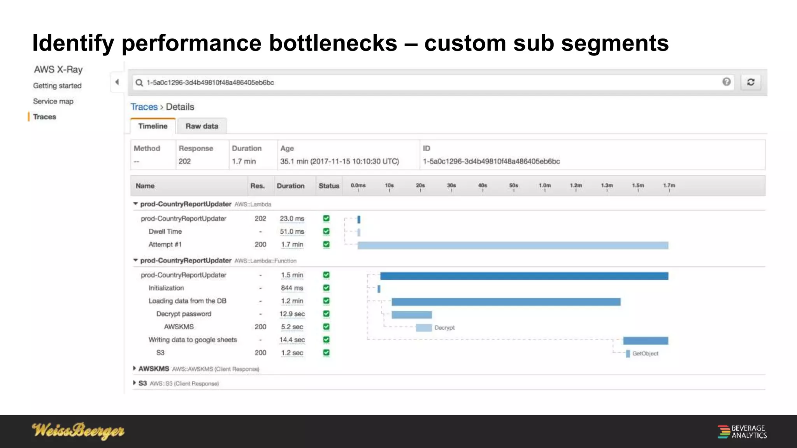Click the 1.2 sec S3 duration

point(292,353)
